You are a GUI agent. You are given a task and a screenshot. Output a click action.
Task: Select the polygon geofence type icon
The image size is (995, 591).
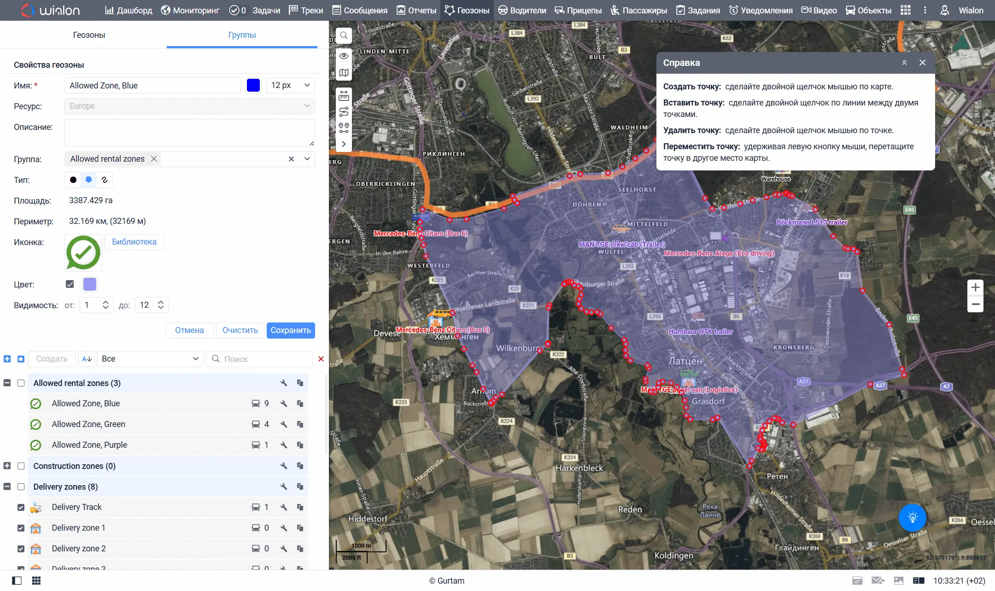[89, 180]
